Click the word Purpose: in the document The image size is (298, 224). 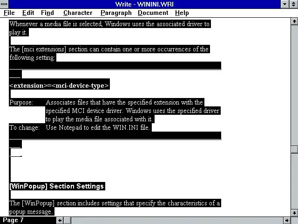(x=21, y=102)
